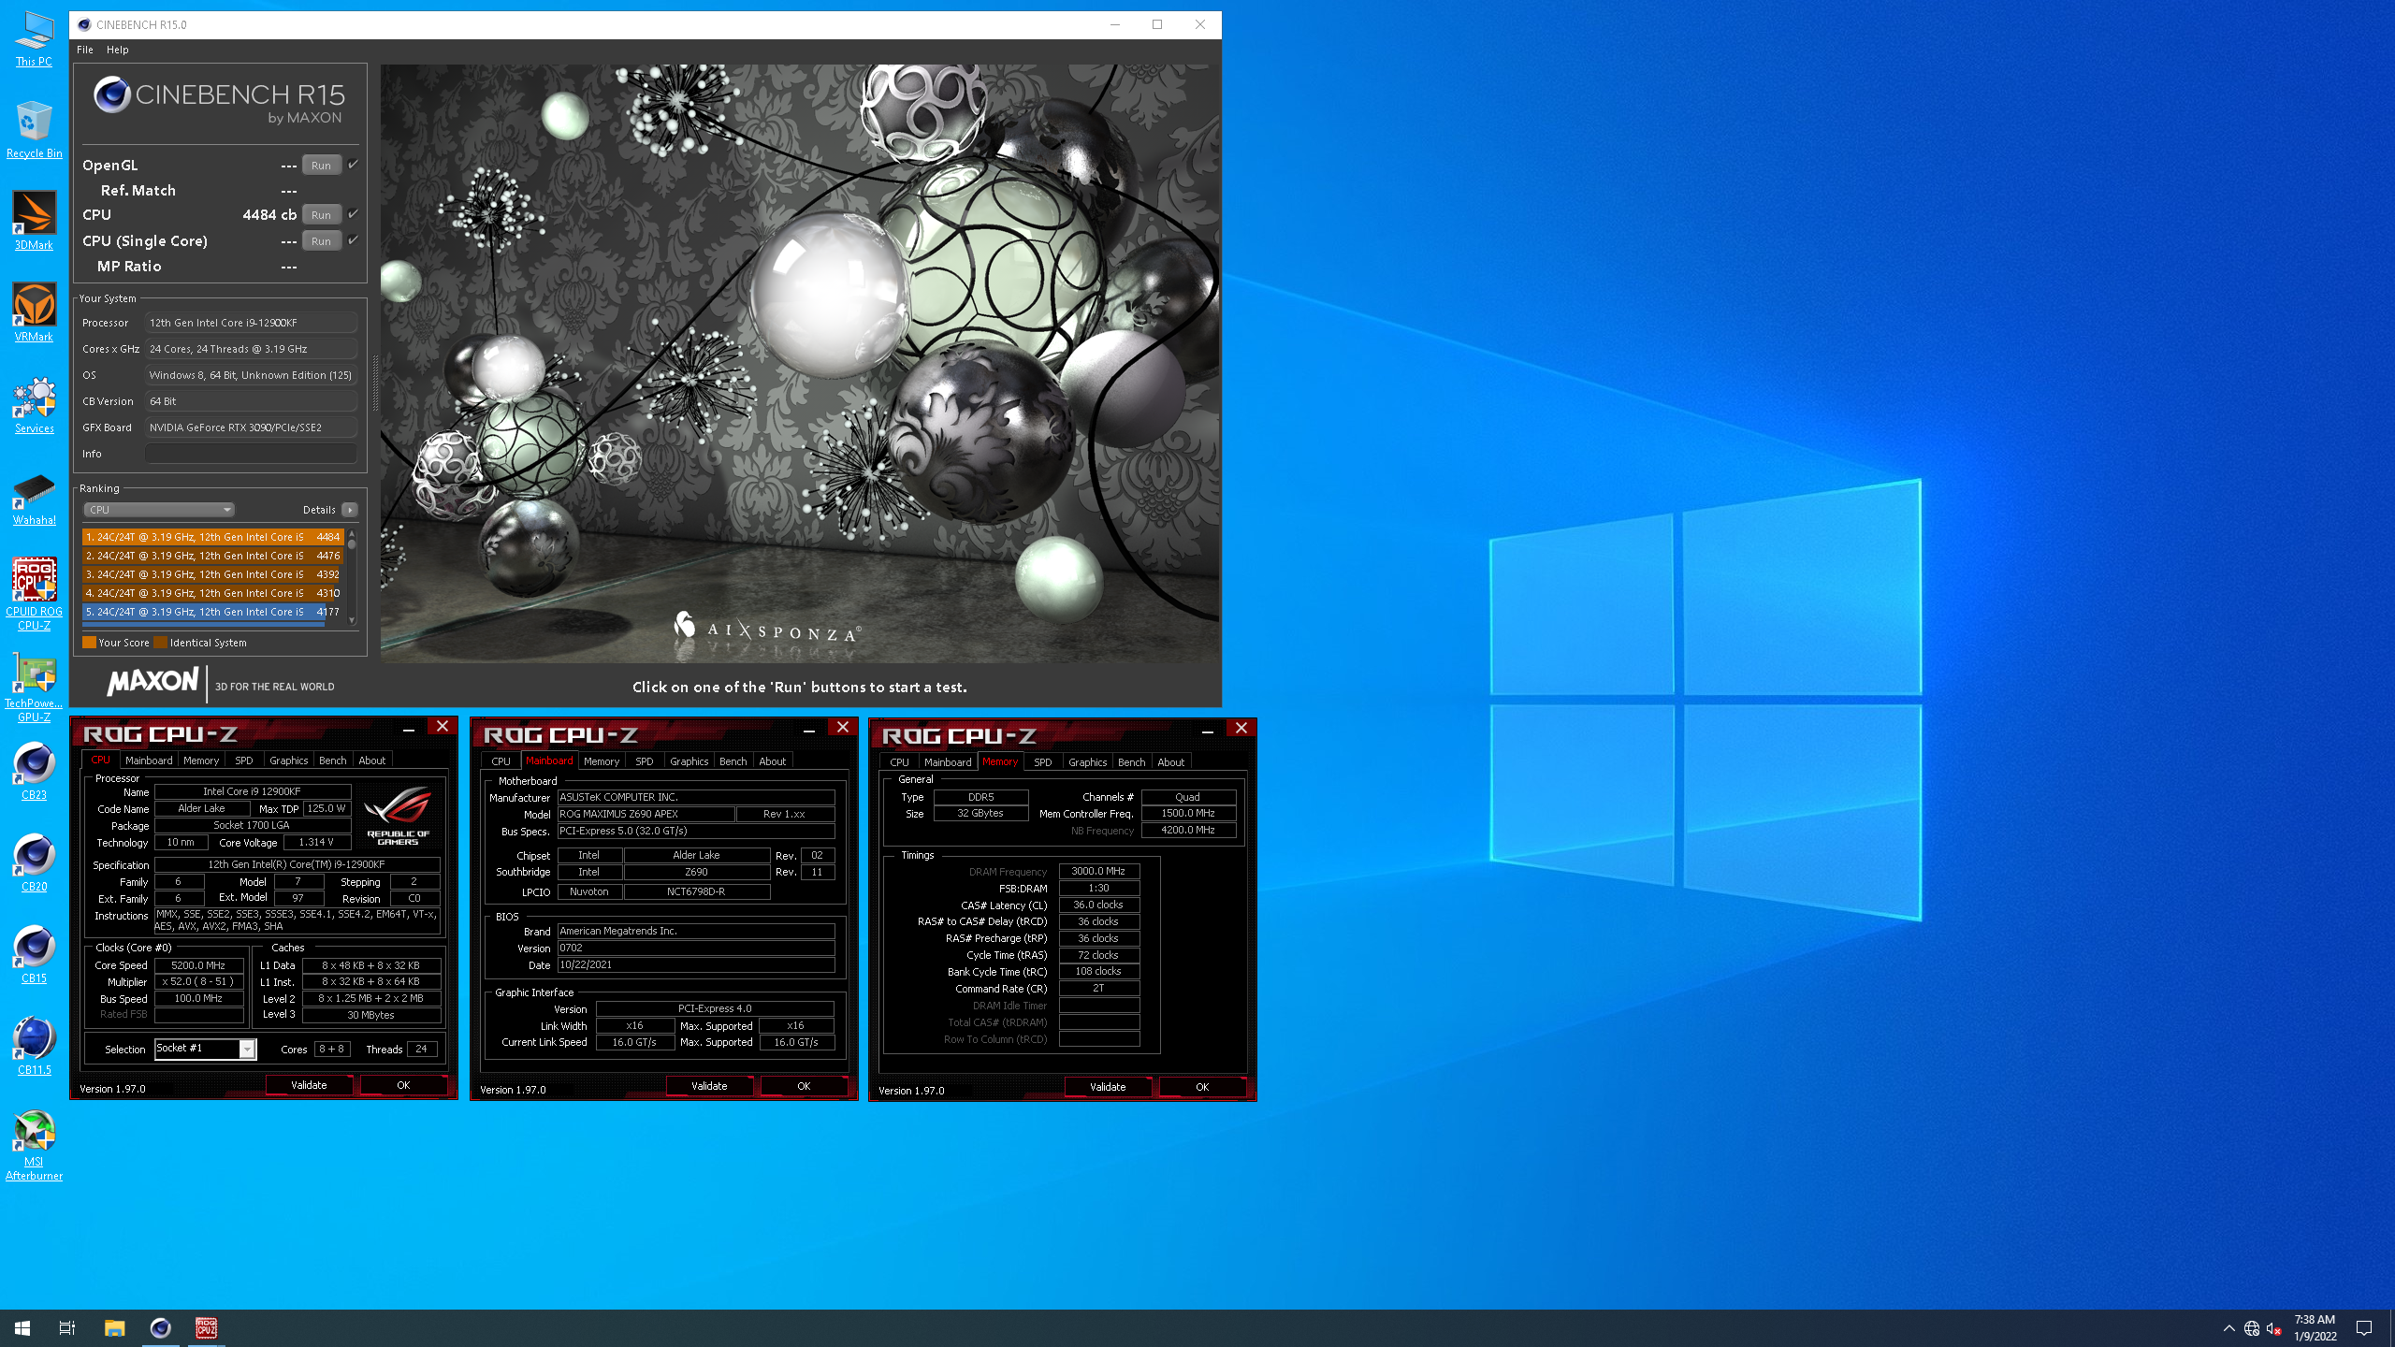Click the taskbar clock and date
Image resolution: width=2395 pixels, height=1347 pixels.
point(2315,1328)
